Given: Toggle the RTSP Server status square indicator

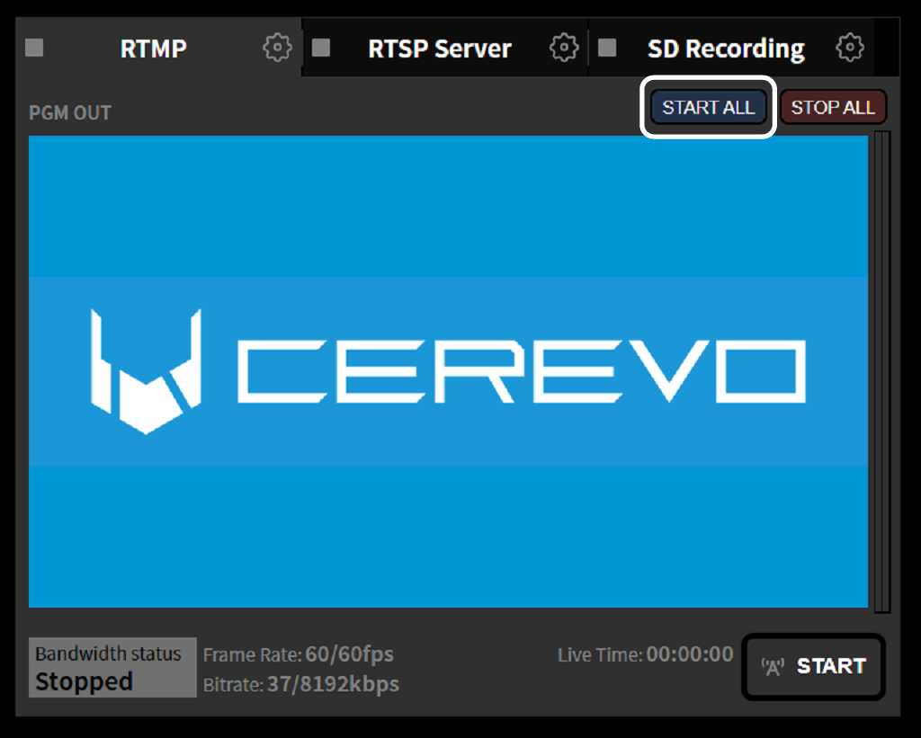Looking at the screenshot, I should pyautogui.click(x=321, y=48).
